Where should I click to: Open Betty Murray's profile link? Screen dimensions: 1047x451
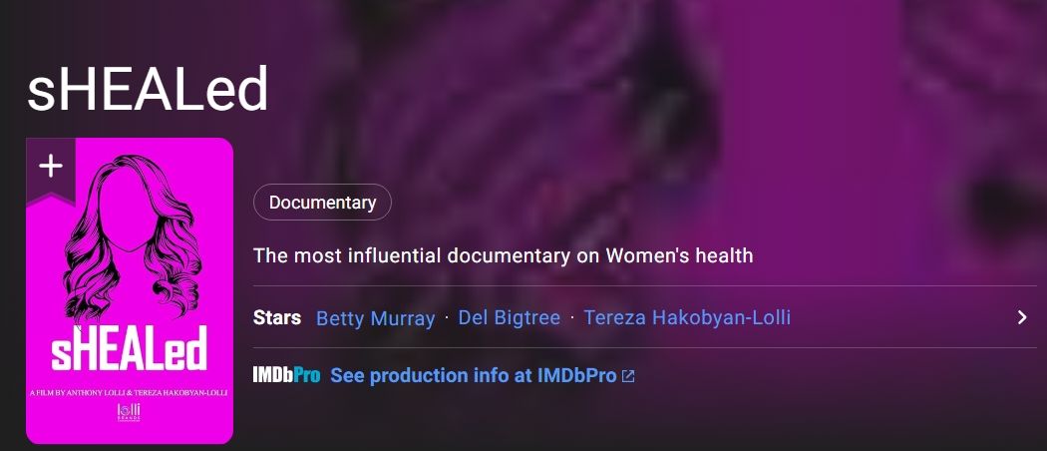(x=375, y=318)
